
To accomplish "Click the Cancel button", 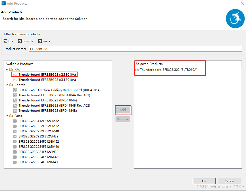I will (229, 181).
